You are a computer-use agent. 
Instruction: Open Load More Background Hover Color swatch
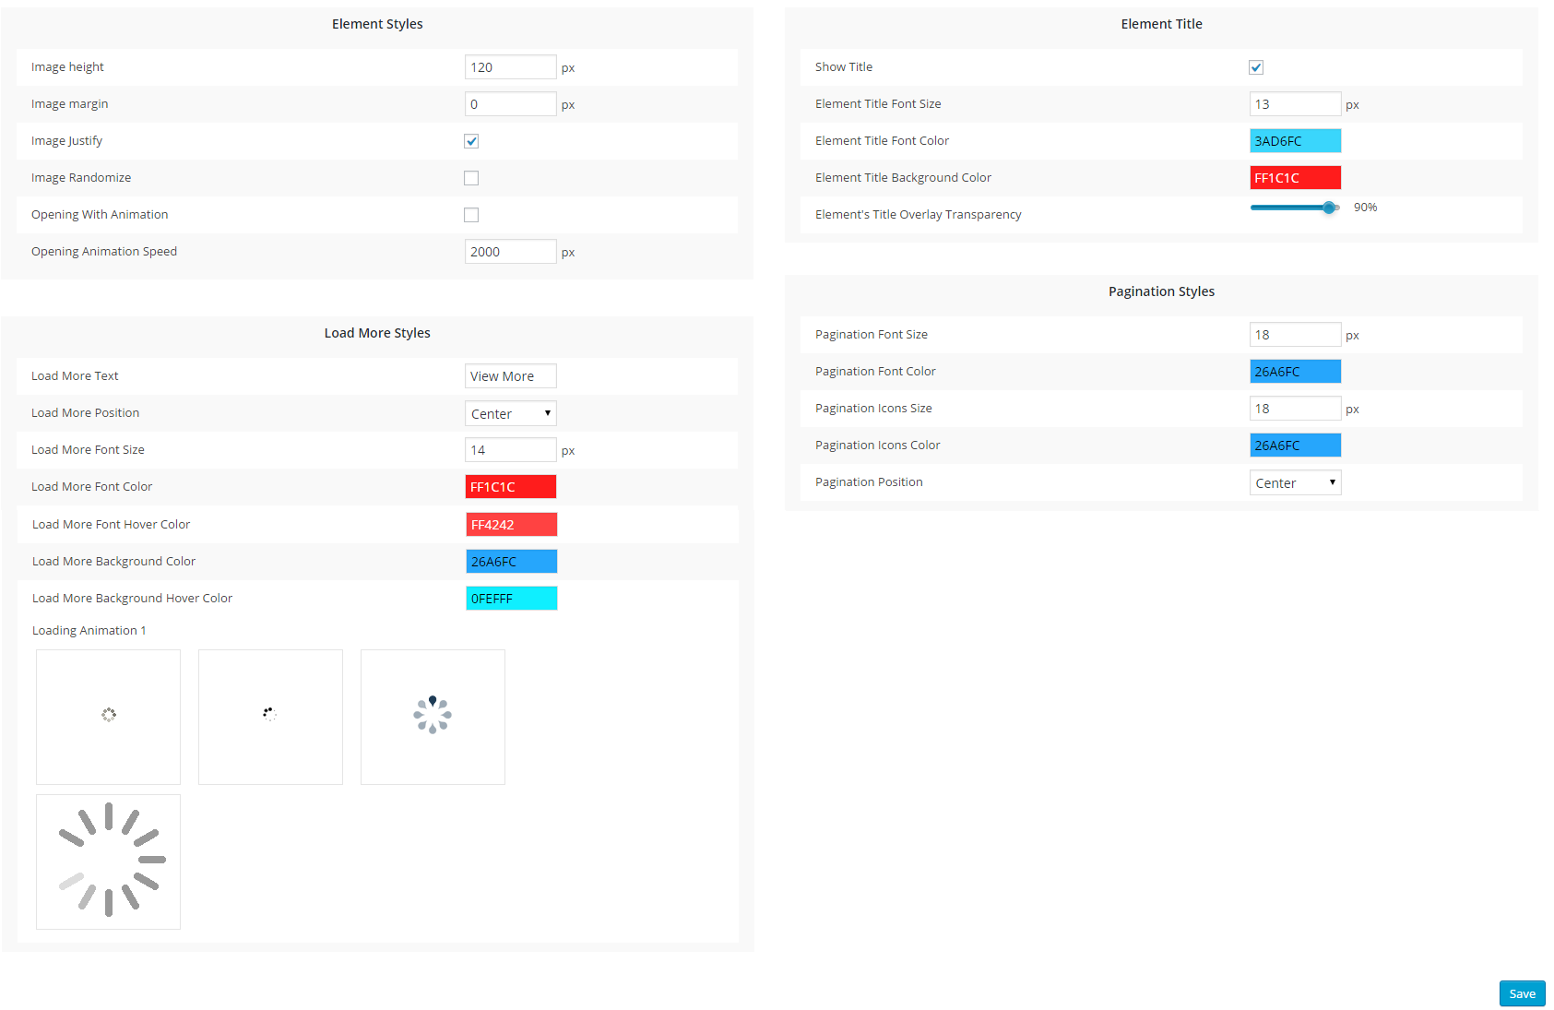click(x=511, y=599)
